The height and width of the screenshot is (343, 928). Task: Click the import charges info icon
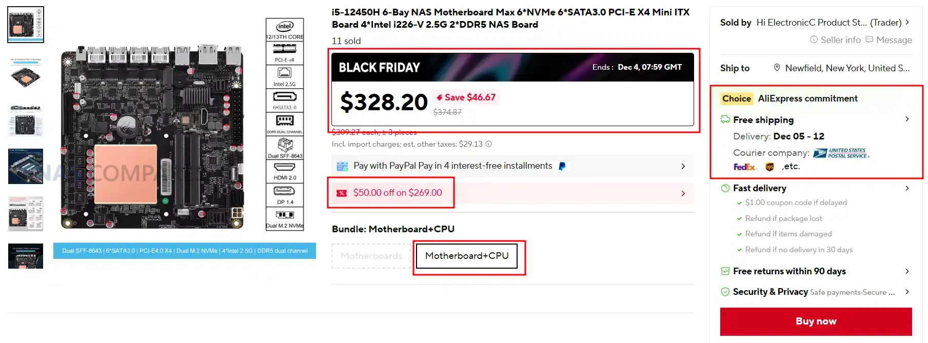[x=489, y=144]
